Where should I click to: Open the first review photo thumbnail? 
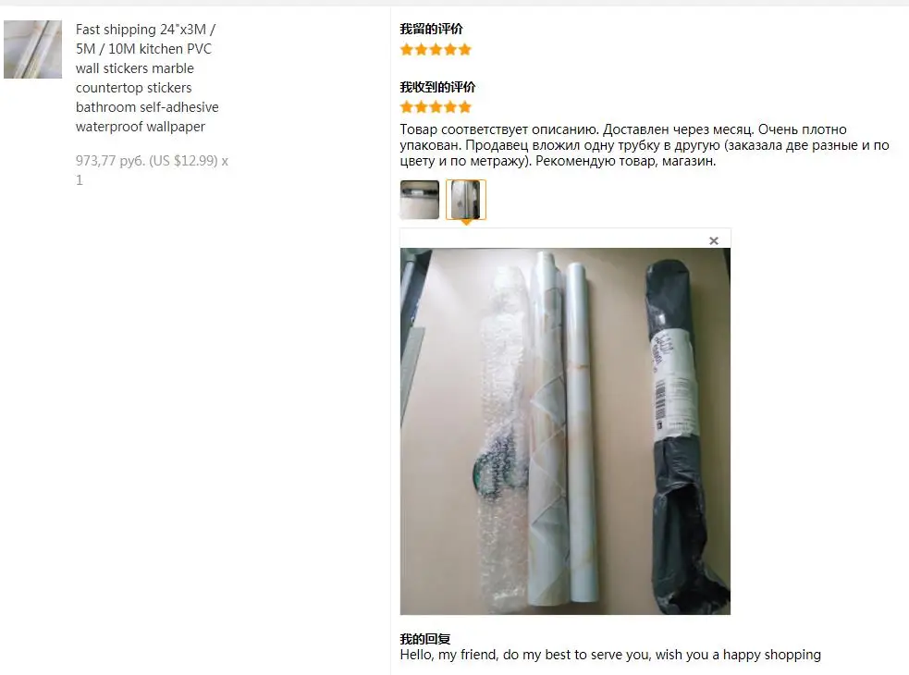click(x=419, y=200)
